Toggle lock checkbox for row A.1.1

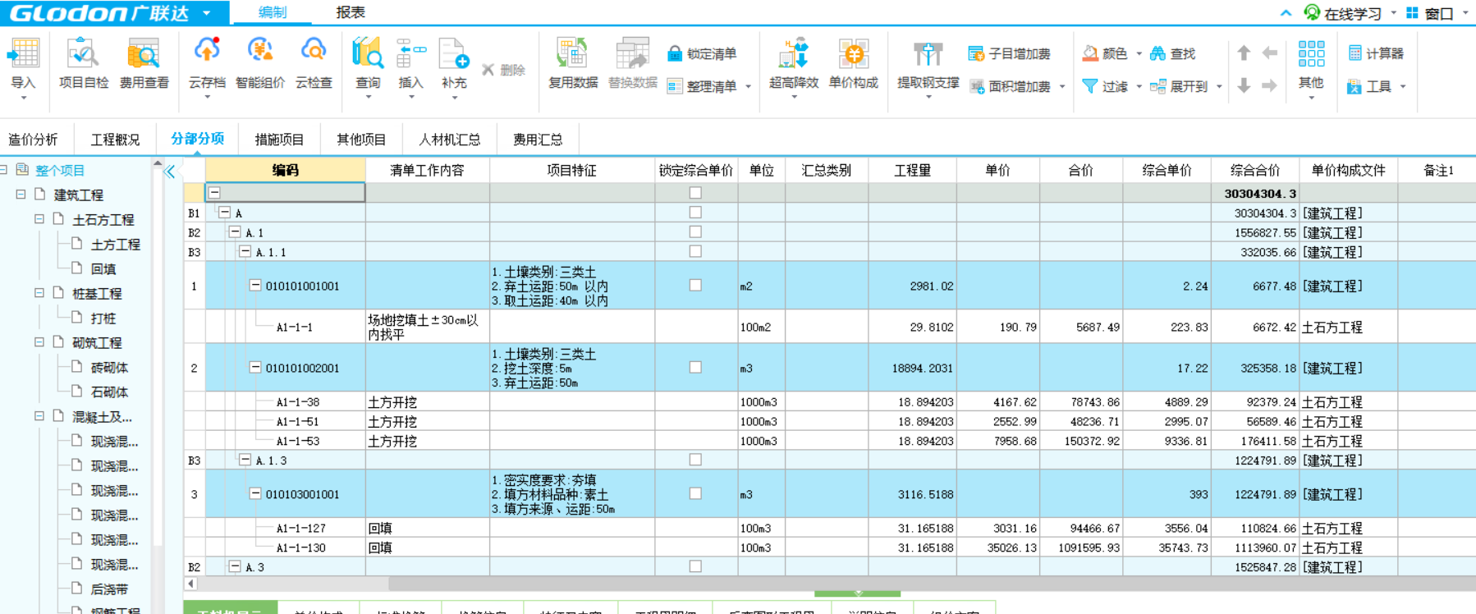click(x=695, y=252)
